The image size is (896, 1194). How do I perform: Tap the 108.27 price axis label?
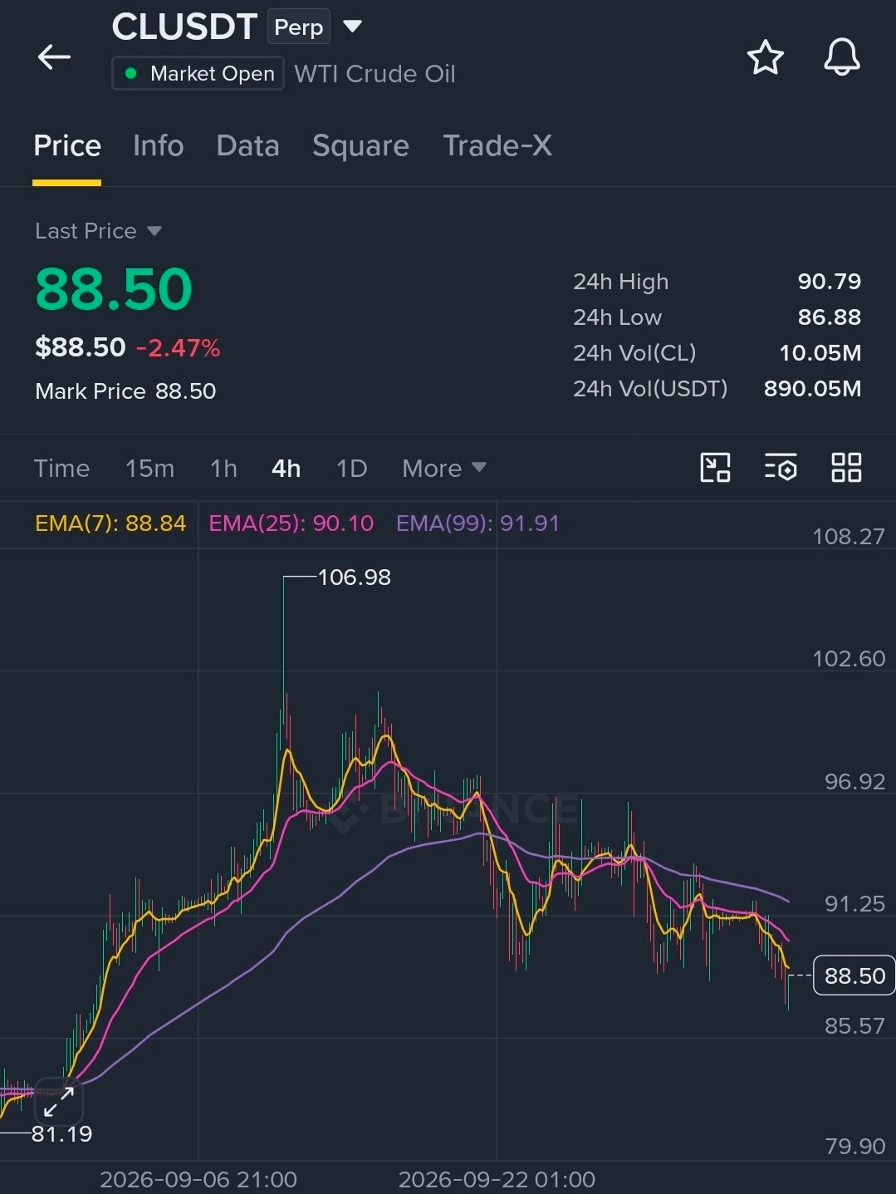pos(849,537)
